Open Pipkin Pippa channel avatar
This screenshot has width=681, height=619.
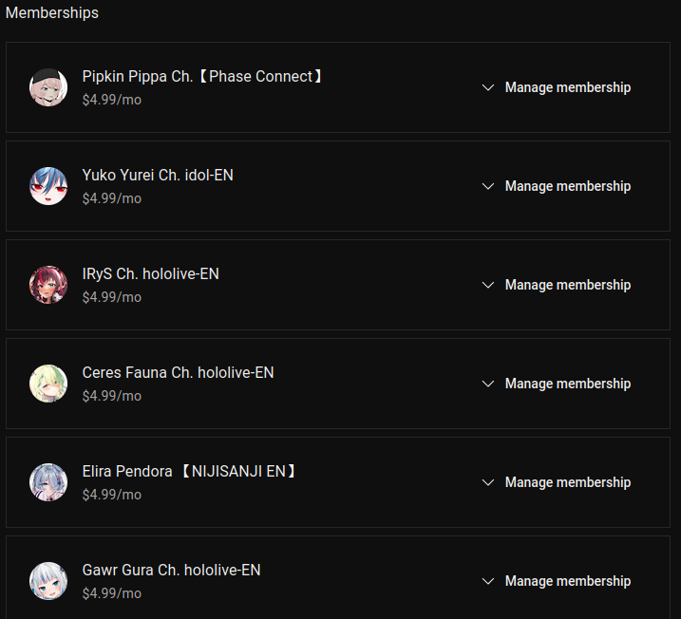[48, 87]
